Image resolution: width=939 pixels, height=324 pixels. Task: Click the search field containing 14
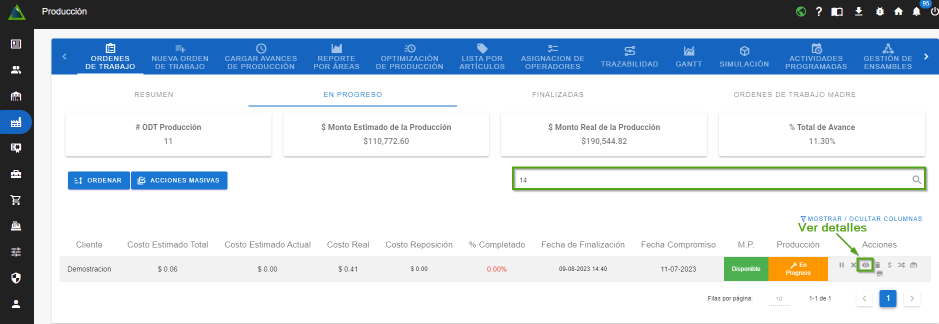pyautogui.click(x=710, y=180)
